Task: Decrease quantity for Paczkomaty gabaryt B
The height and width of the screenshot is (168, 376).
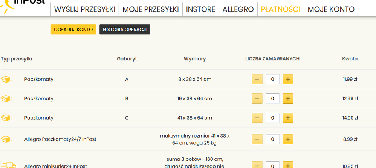Action: (x=257, y=98)
